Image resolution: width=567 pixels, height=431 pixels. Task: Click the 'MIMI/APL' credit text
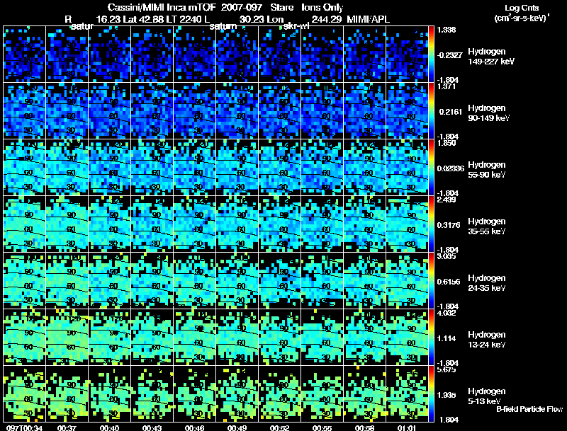click(368, 19)
